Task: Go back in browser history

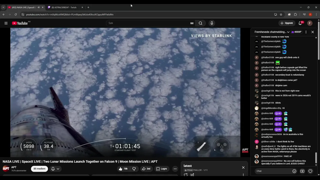Action: (x=3, y=14)
